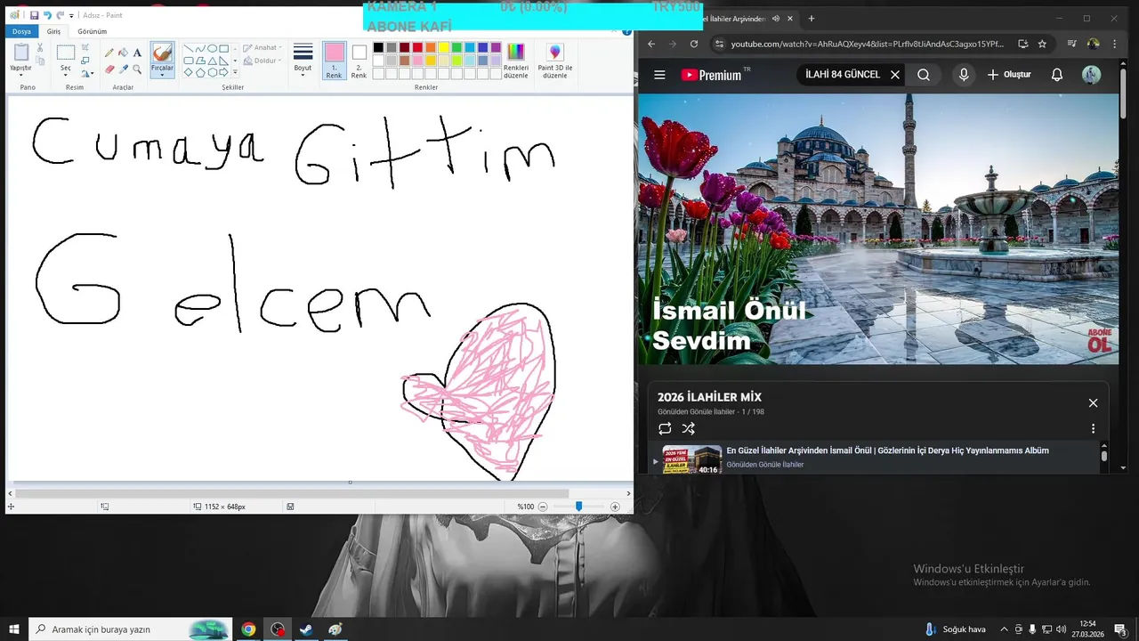Adjust the Paint zoom slider handle
1139x641 pixels.
578,507
